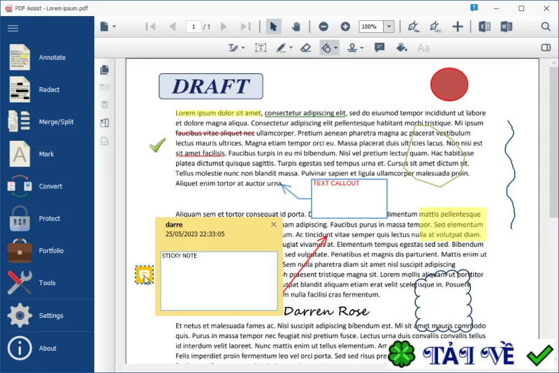Screen dimensions: 559x373
Task: Expand the stamp tool dropdown
Action: [361, 48]
